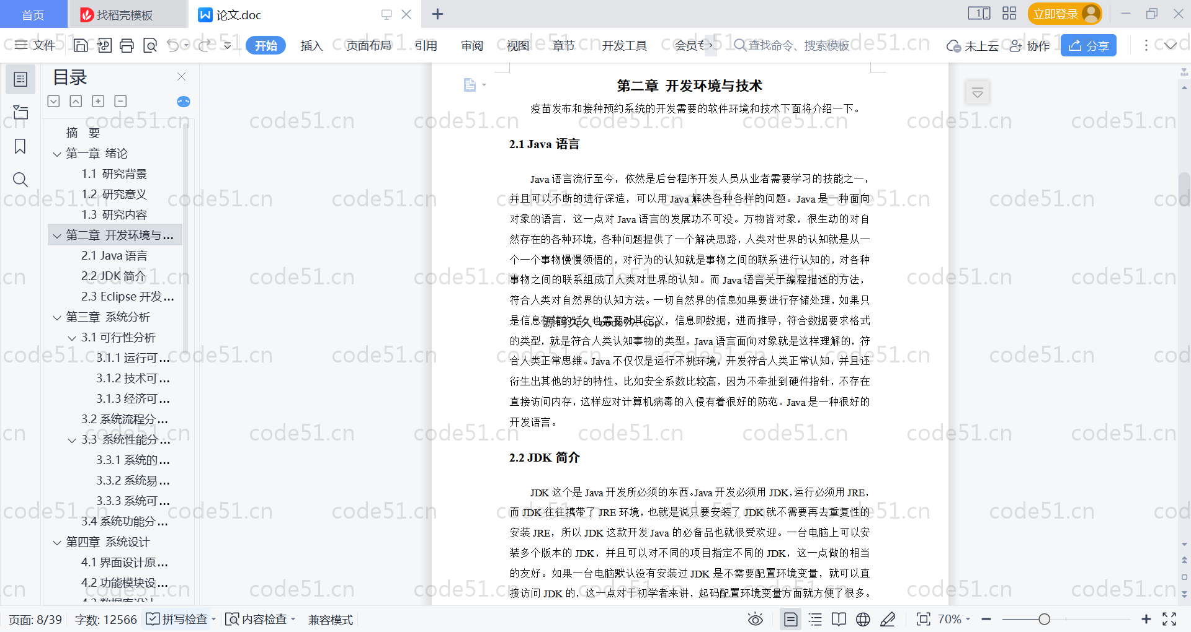Click the expand all outline levels icon

[54, 101]
